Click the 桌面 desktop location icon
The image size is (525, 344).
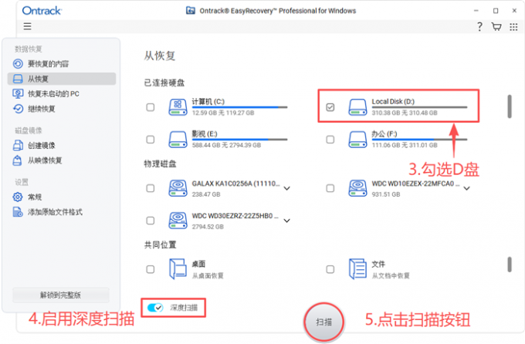pos(178,268)
